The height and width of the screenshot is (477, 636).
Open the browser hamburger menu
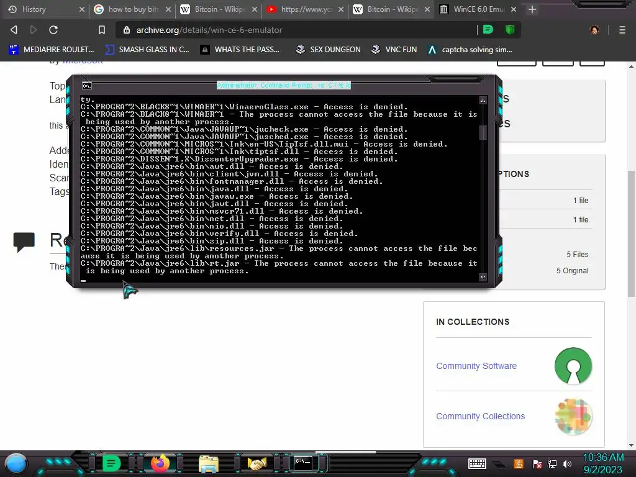[622, 30]
